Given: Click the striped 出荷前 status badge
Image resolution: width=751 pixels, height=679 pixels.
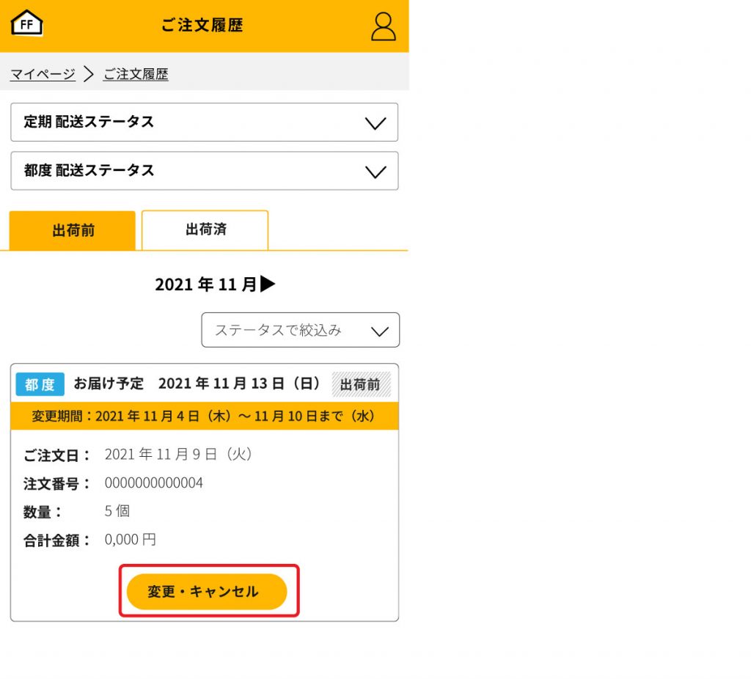Looking at the screenshot, I should click(x=361, y=385).
